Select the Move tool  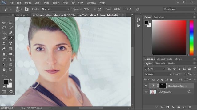tap(4, 22)
